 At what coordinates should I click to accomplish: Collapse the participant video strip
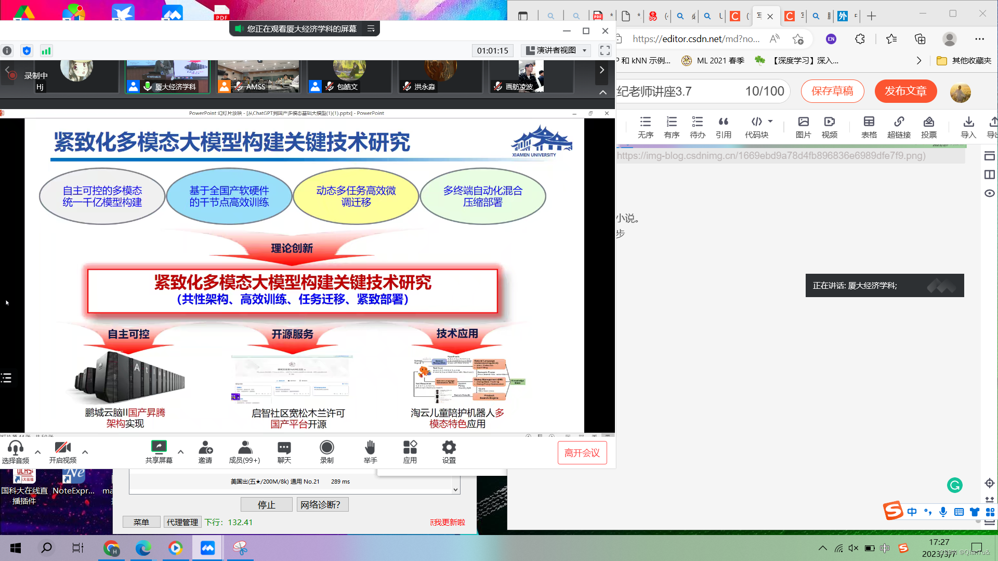coord(603,92)
